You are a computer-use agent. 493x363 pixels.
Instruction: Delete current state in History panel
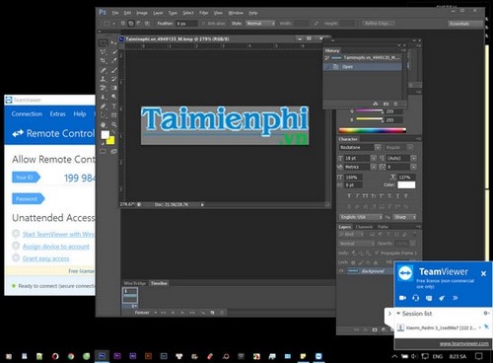point(395,104)
